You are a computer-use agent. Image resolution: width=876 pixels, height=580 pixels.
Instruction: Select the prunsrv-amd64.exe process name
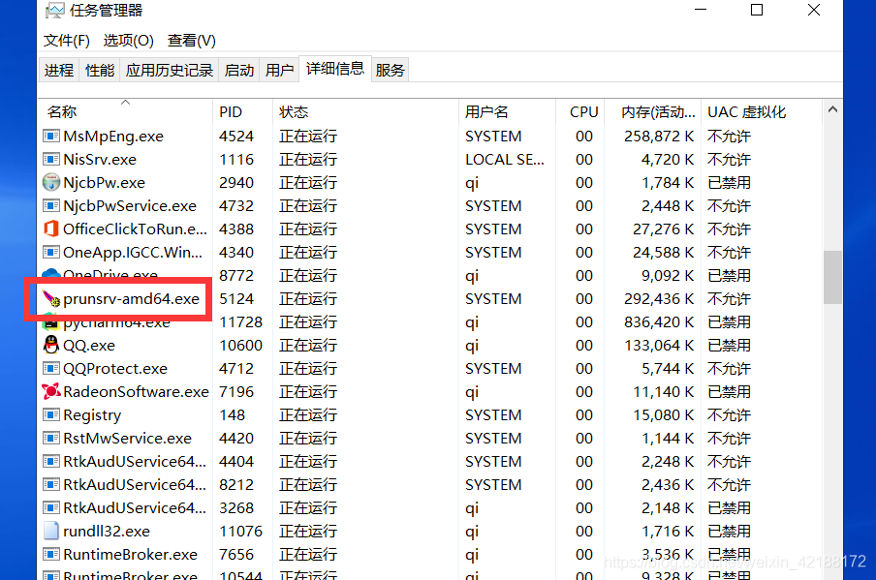pyautogui.click(x=131, y=298)
